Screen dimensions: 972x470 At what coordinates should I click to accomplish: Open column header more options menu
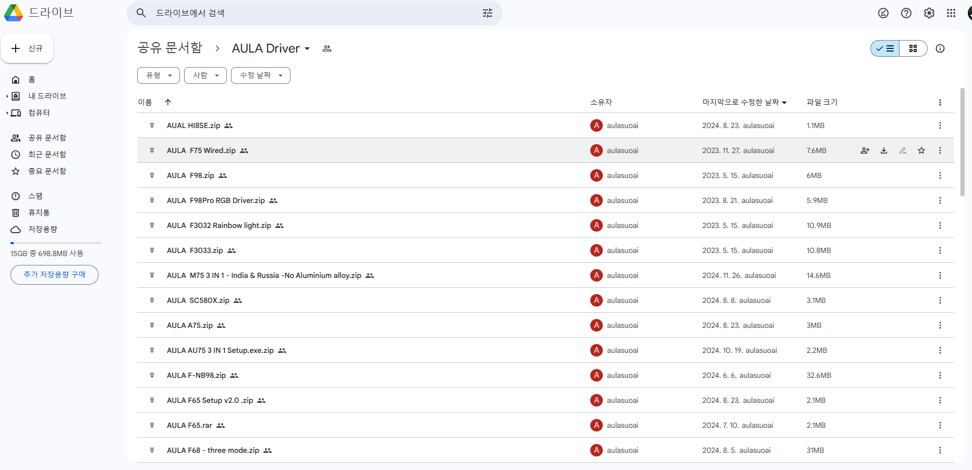click(940, 103)
